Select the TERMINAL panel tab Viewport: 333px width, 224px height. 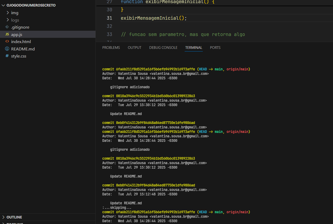(194, 48)
